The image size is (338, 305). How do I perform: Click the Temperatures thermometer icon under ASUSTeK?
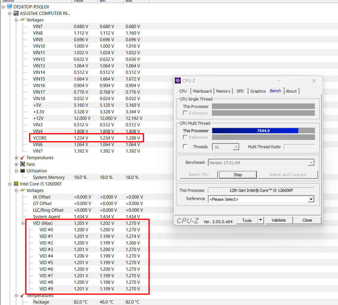coord(22,158)
